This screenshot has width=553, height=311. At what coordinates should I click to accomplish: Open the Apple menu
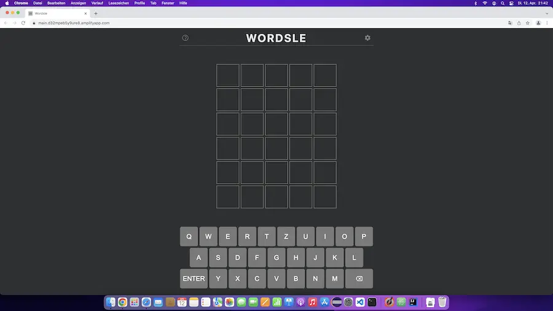7,3
